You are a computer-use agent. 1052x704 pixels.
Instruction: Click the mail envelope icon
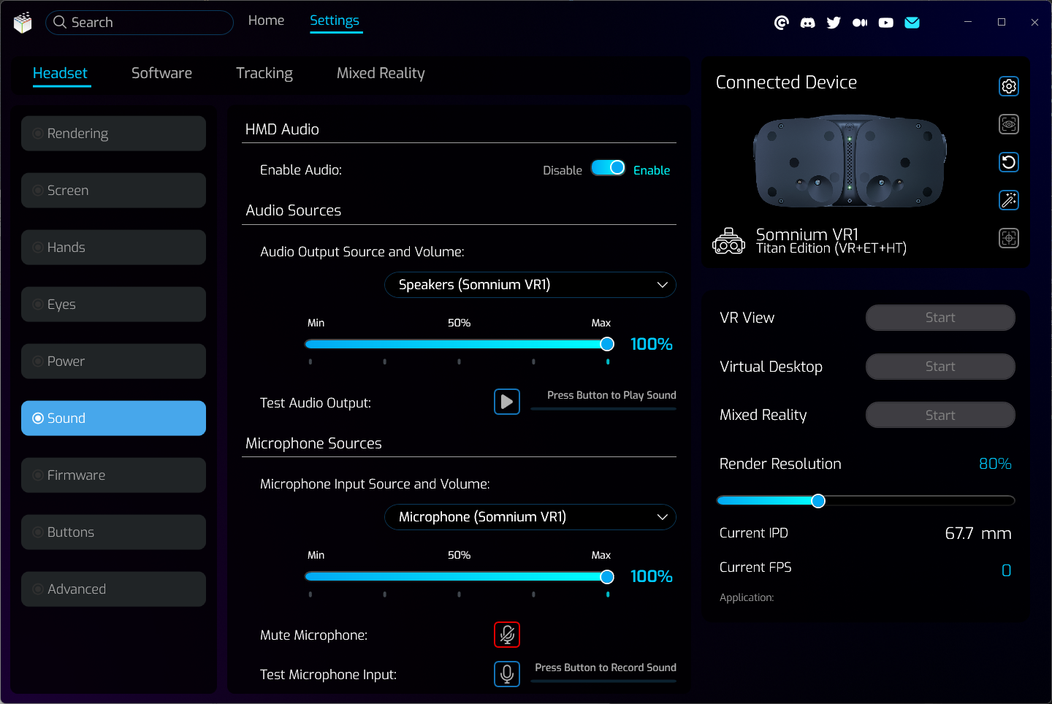pos(912,23)
